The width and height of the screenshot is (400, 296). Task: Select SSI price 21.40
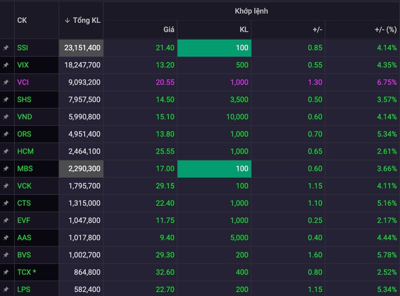coord(165,48)
